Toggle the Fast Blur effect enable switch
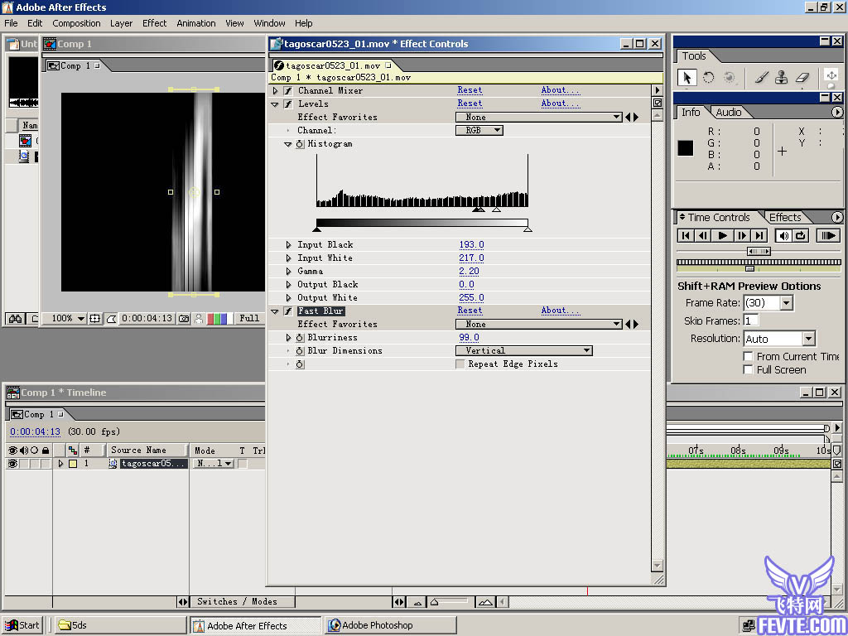Image resolution: width=848 pixels, height=636 pixels. tap(288, 311)
